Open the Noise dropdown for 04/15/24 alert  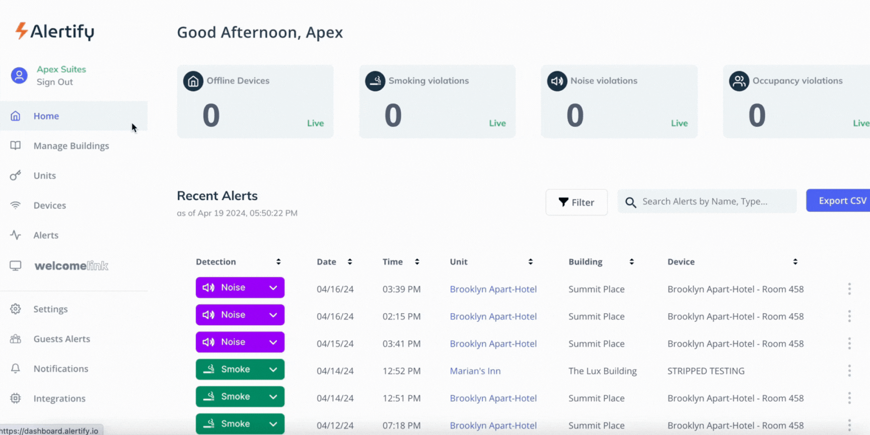tap(273, 342)
